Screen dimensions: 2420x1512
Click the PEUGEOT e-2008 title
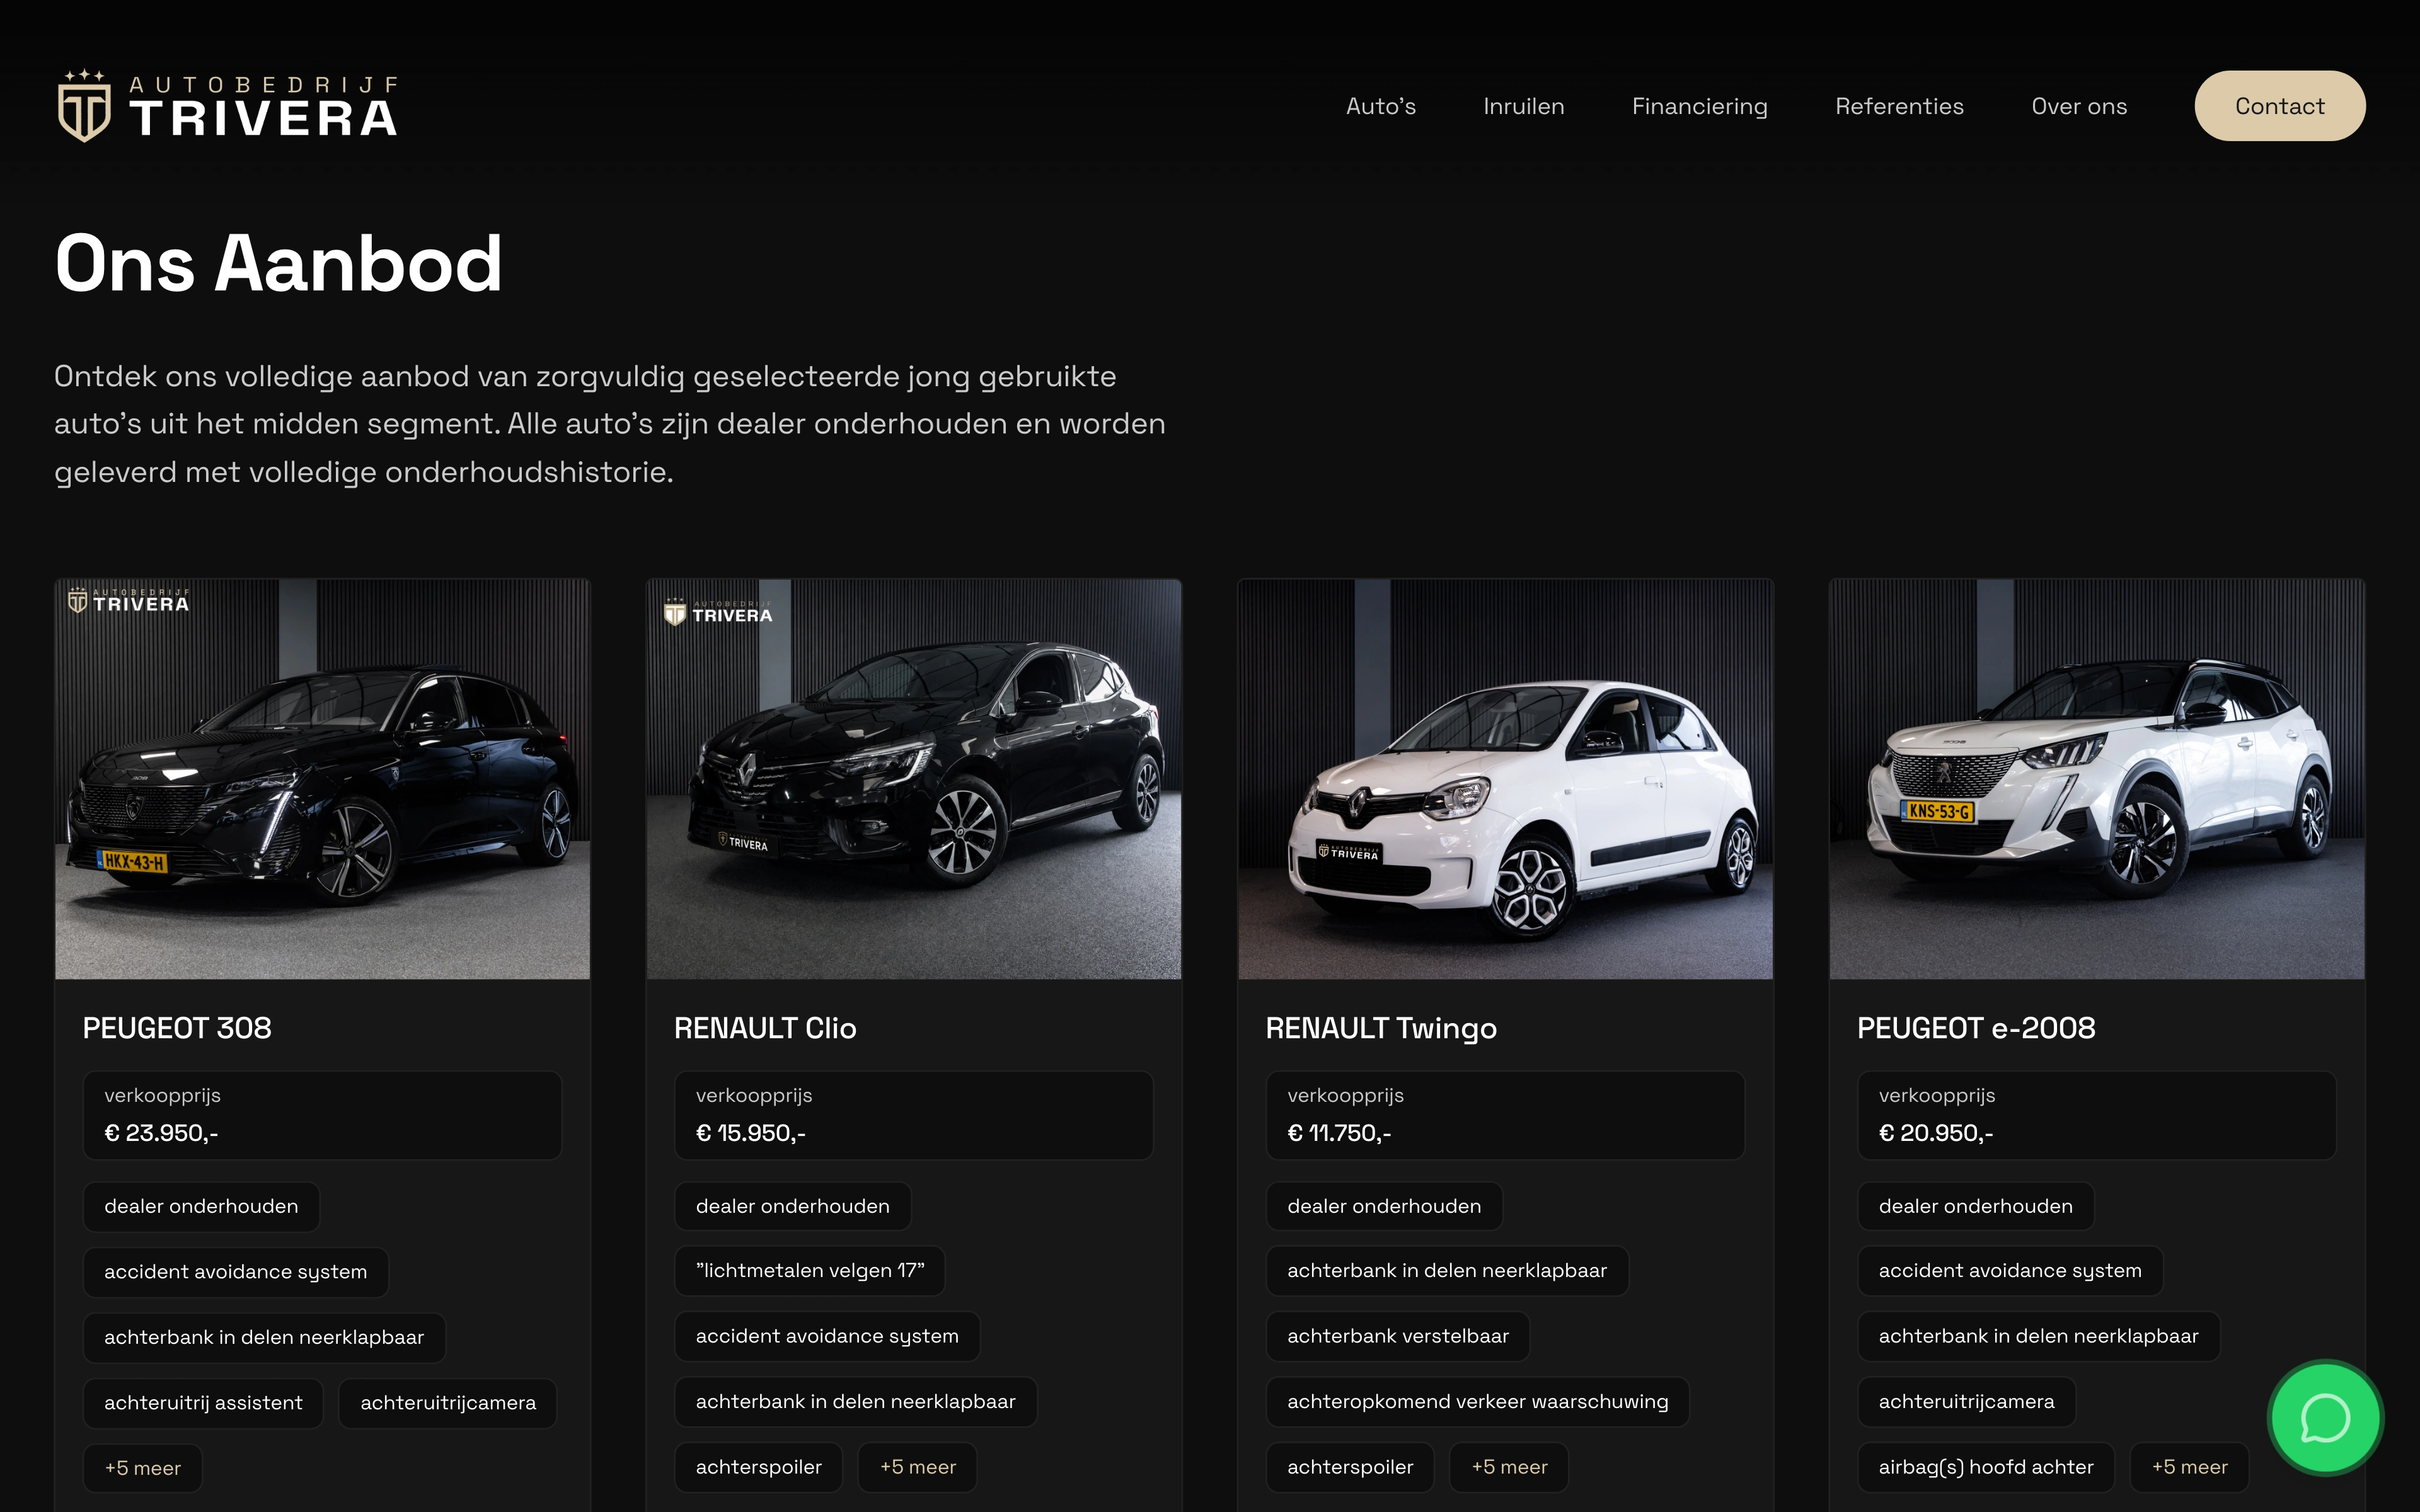pos(1976,1028)
